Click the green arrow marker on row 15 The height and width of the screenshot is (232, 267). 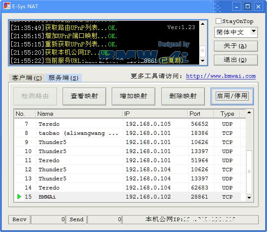pos(19,197)
